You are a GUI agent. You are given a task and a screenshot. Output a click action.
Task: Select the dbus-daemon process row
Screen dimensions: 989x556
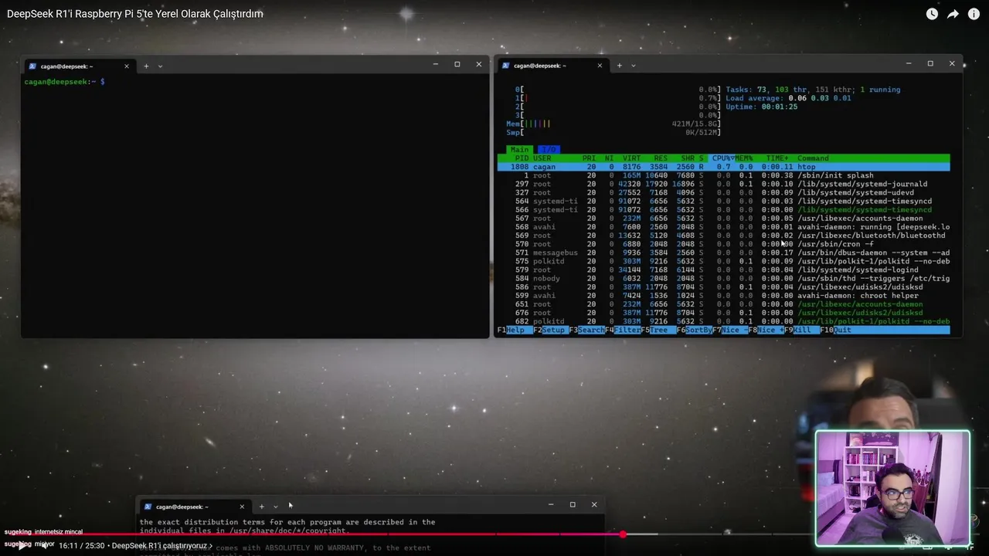[723, 253]
